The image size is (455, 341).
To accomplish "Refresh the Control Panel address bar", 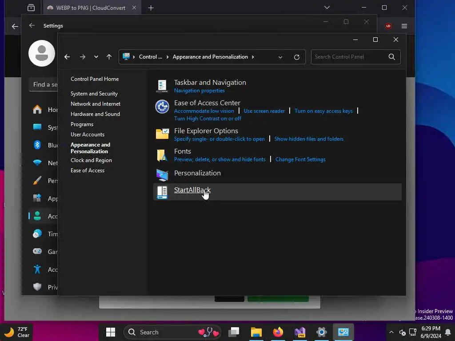I will click(296, 57).
